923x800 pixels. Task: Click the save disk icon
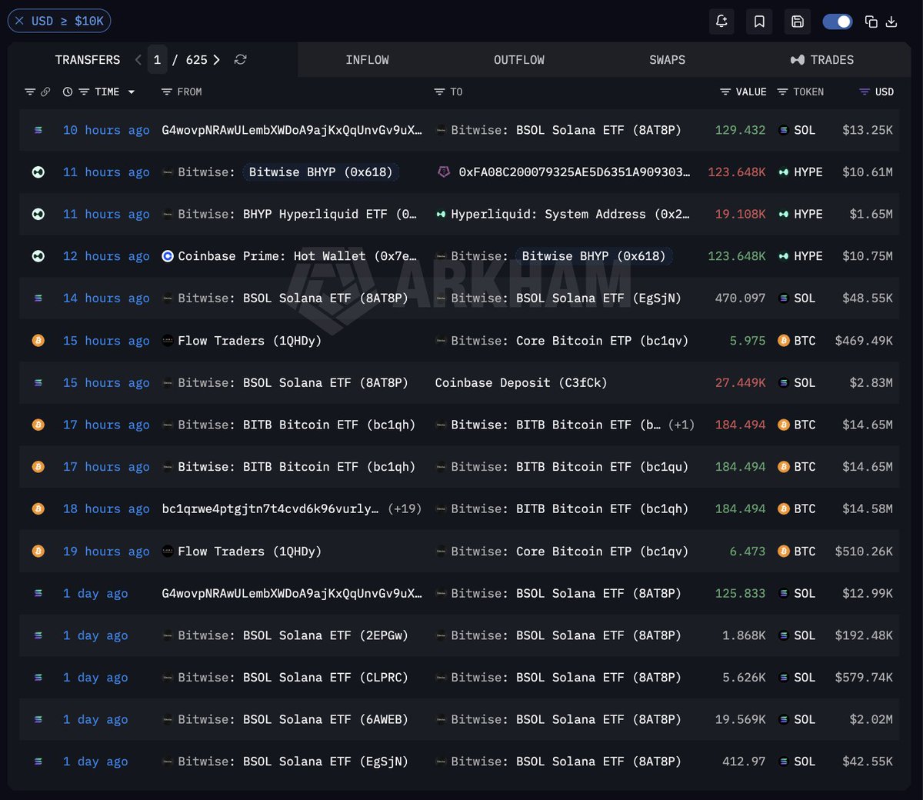[798, 22]
